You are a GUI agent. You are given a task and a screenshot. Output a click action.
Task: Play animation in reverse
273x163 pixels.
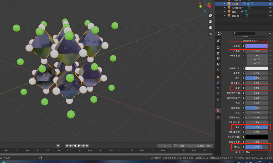click(x=75, y=146)
